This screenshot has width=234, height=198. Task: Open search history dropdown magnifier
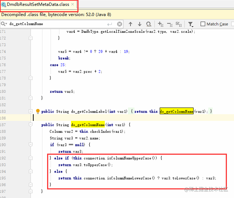(4, 24)
